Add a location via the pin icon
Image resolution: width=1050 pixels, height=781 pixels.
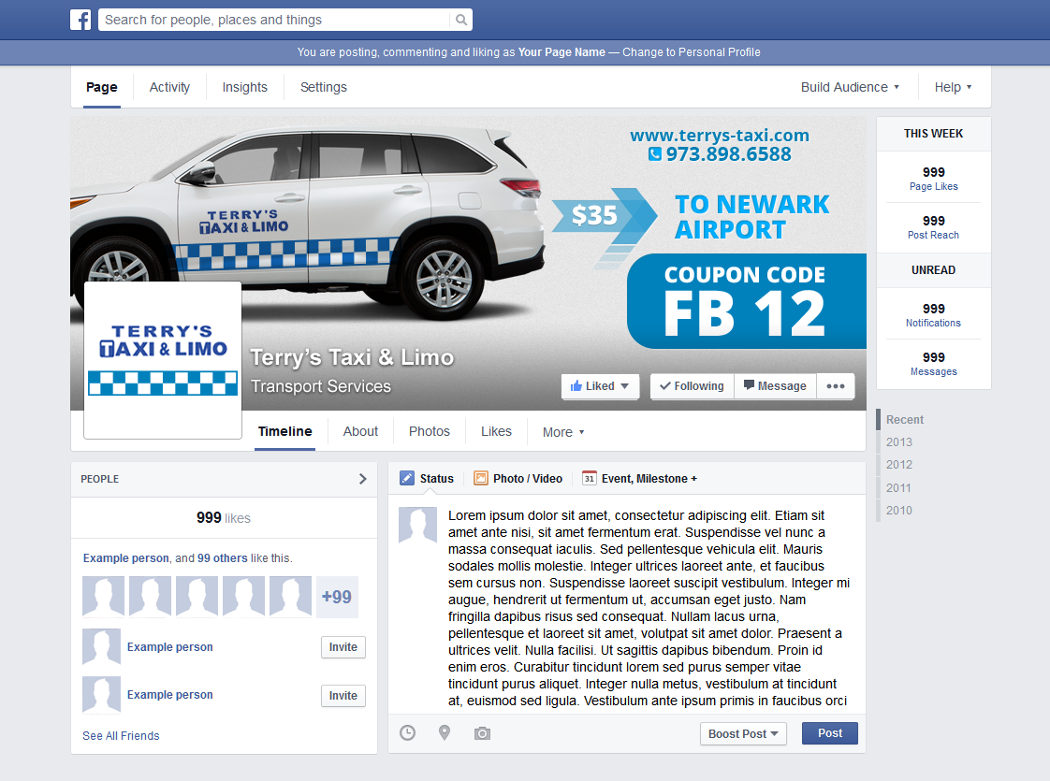[x=445, y=733]
